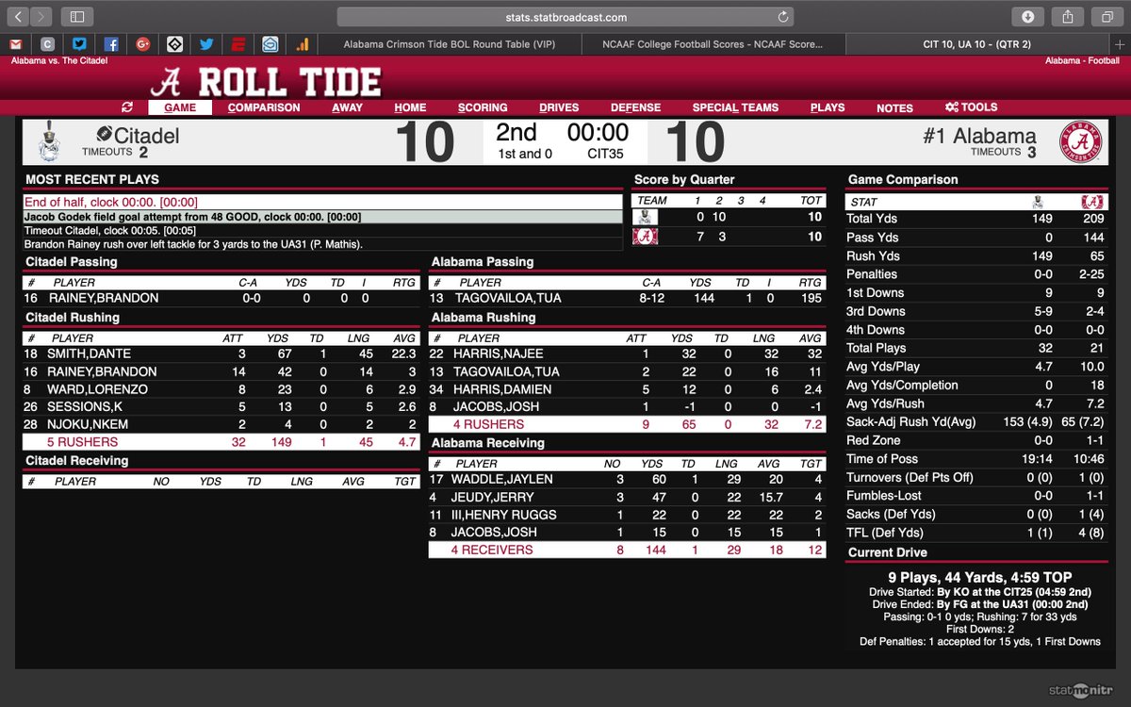Open the pinned orange bar-chart tab
Viewport: 1131px width, 707px height.
[x=303, y=43]
